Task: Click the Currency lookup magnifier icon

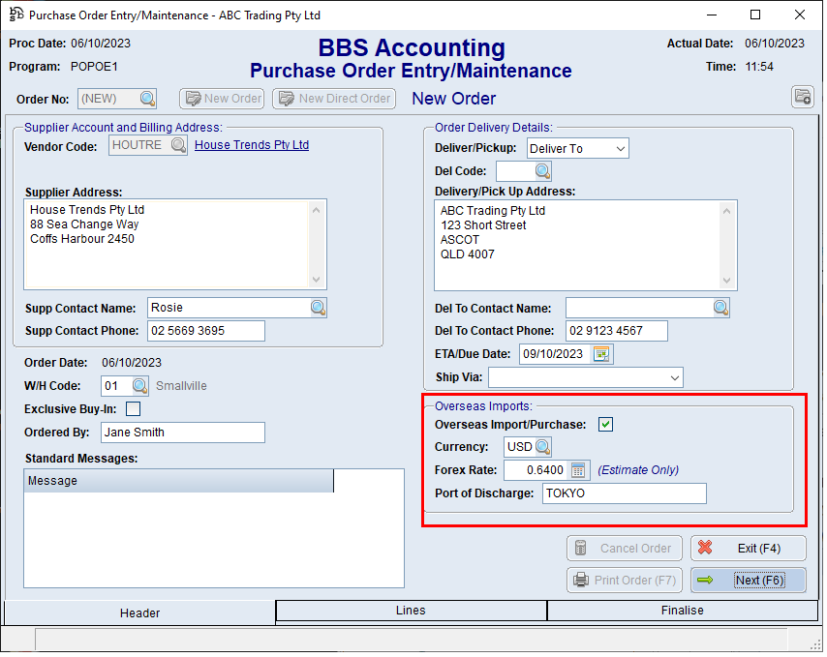Action: [x=542, y=447]
